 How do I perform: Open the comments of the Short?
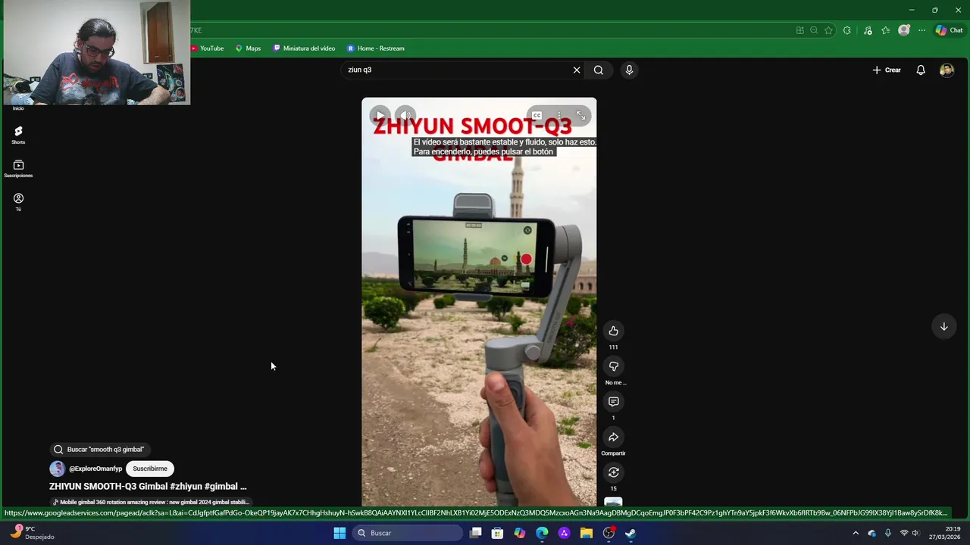point(614,402)
